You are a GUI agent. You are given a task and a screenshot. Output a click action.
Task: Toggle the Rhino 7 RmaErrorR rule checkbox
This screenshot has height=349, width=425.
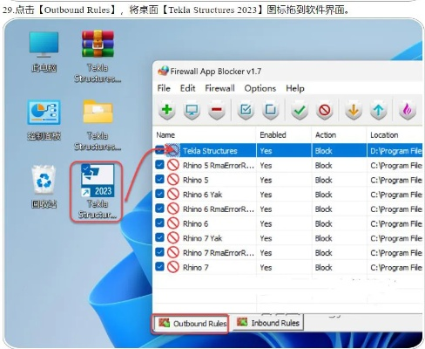[159, 252]
